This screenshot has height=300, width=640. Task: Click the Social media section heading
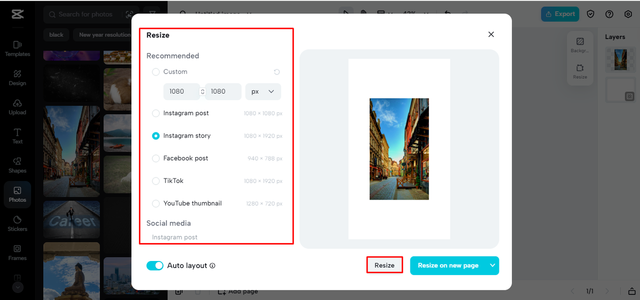pos(168,223)
